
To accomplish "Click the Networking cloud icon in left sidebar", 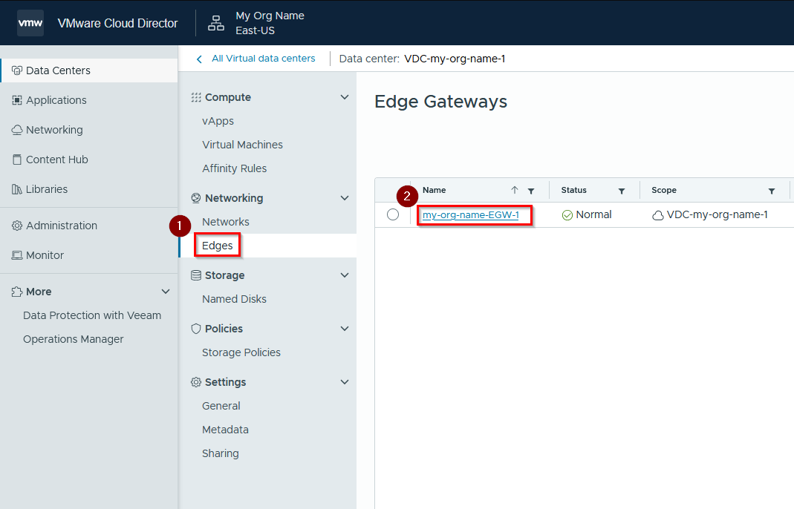I will 16,130.
